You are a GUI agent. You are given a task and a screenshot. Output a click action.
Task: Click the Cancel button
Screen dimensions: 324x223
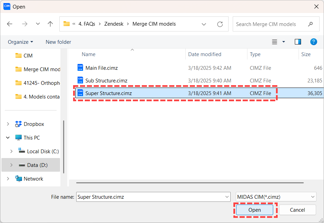[297, 210]
